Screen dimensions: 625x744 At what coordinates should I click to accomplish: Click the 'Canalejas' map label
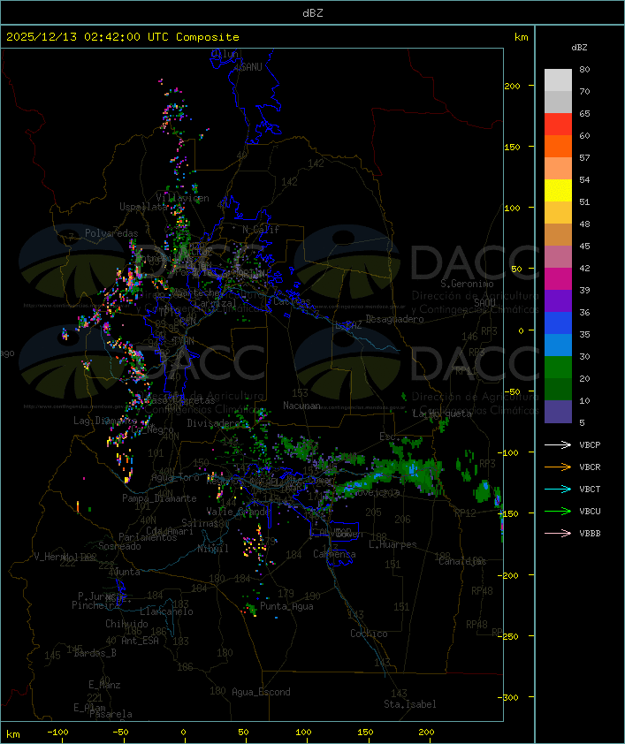click(x=462, y=562)
